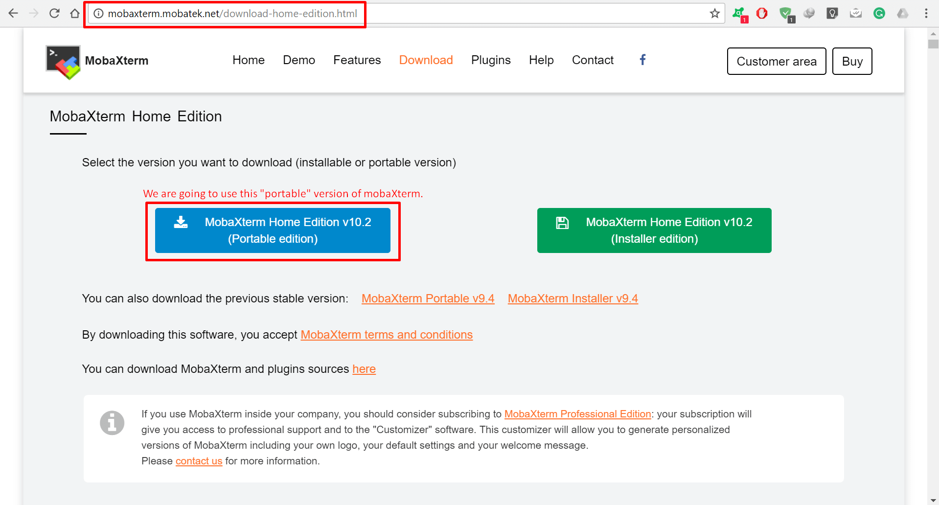Click the floppy disk icon on Installer button
The height and width of the screenshot is (505, 939).
[x=562, y=223]
